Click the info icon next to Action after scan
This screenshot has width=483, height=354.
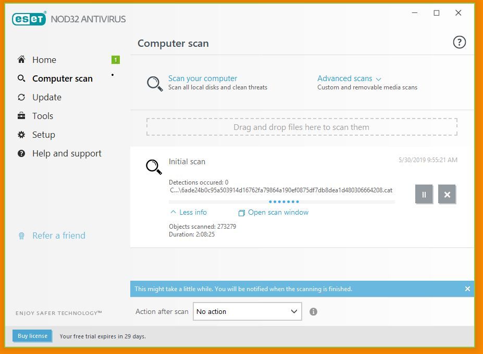[313, 311]
